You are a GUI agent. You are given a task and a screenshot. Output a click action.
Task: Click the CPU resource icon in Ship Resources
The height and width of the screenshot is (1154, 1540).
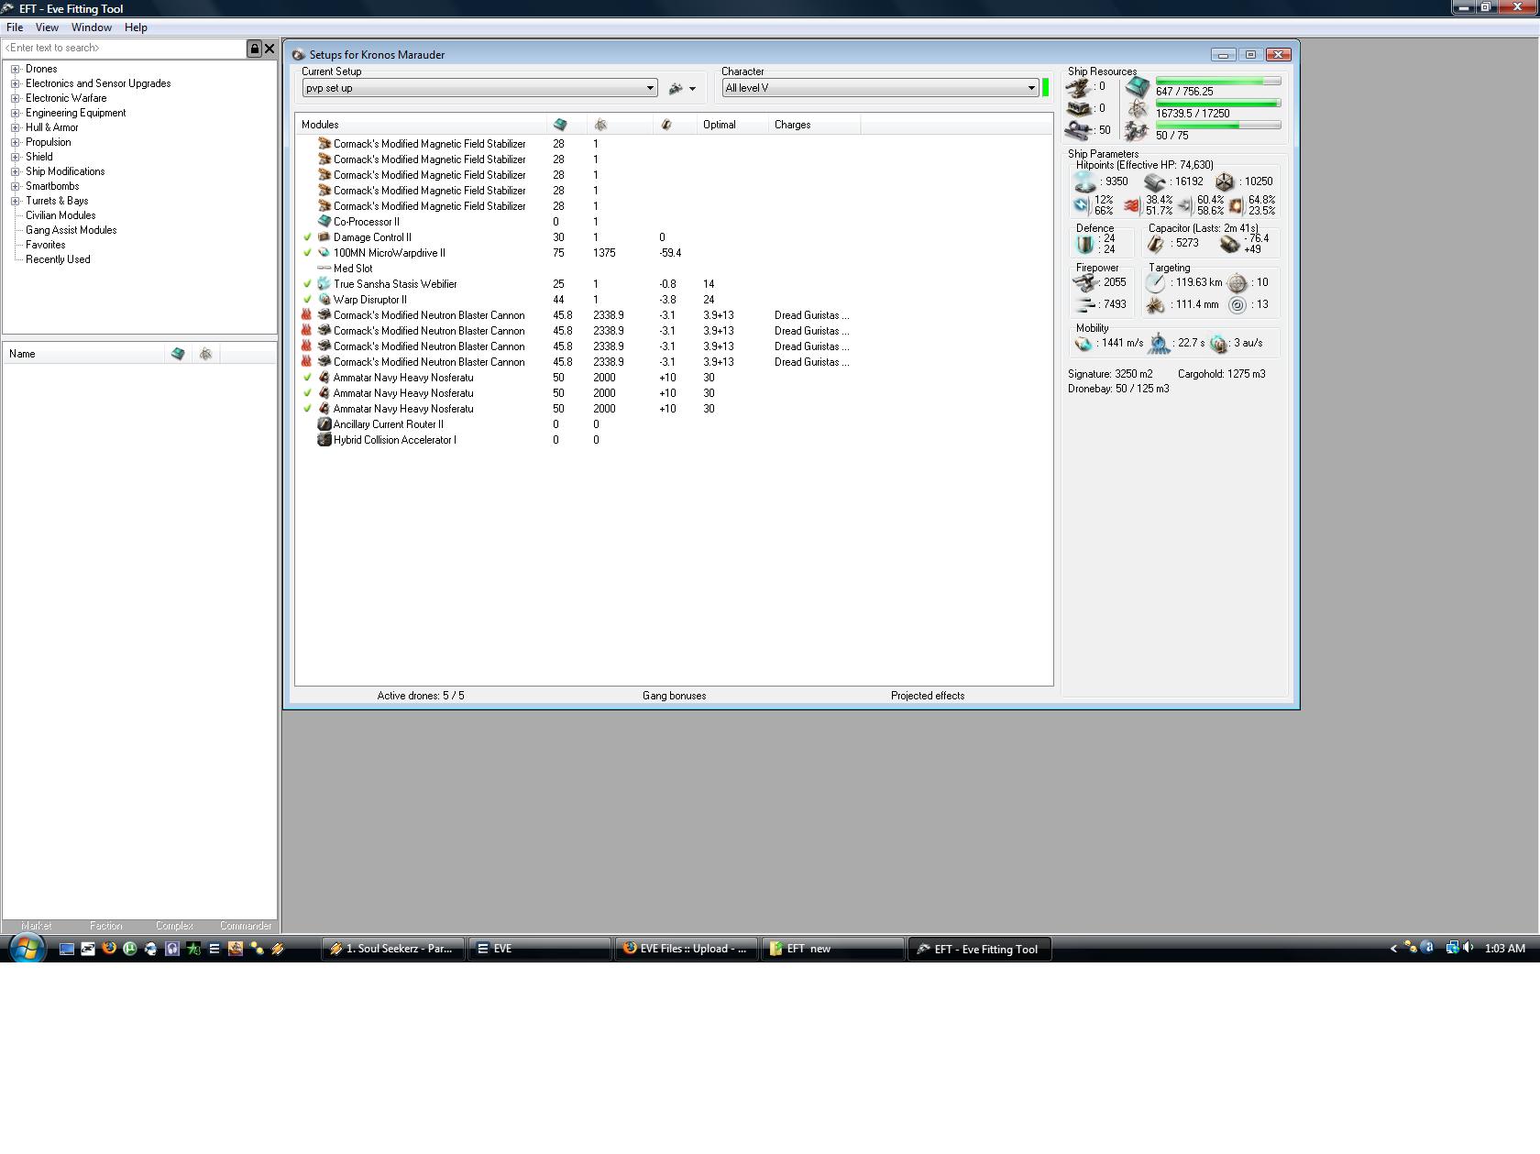point(1138,88)
